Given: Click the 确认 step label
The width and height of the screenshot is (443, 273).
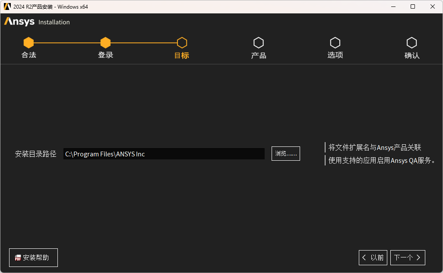Looking at the screenshot, I should coord(412,55).
